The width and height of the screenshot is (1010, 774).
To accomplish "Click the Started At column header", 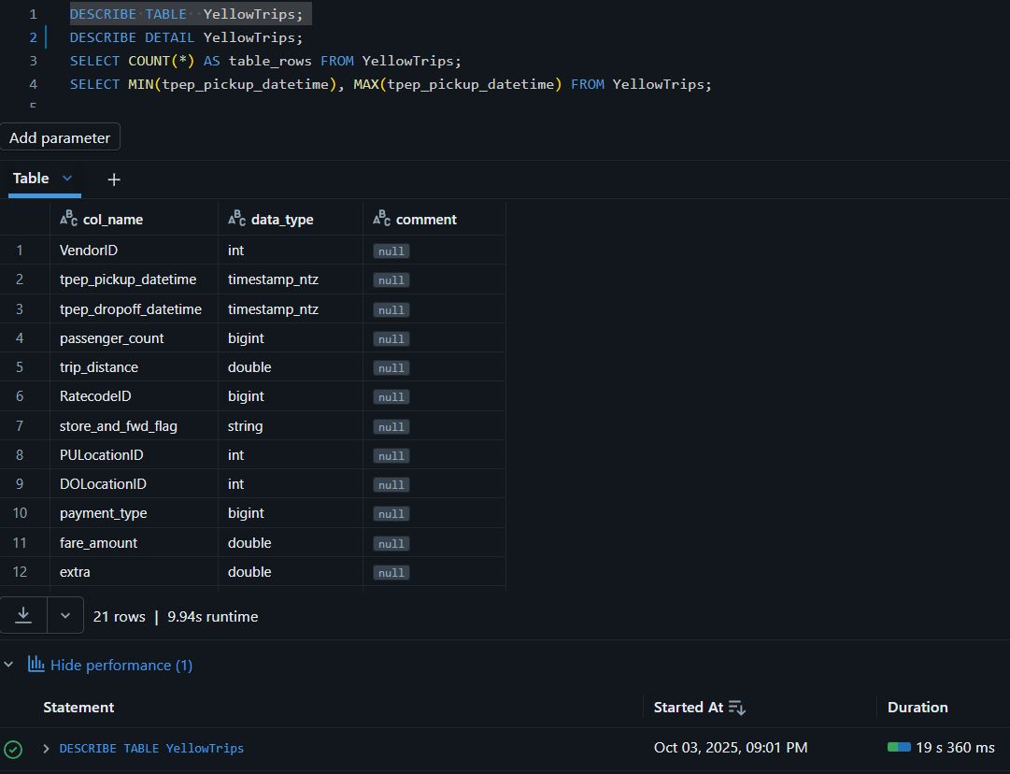I will pos(689,708).
